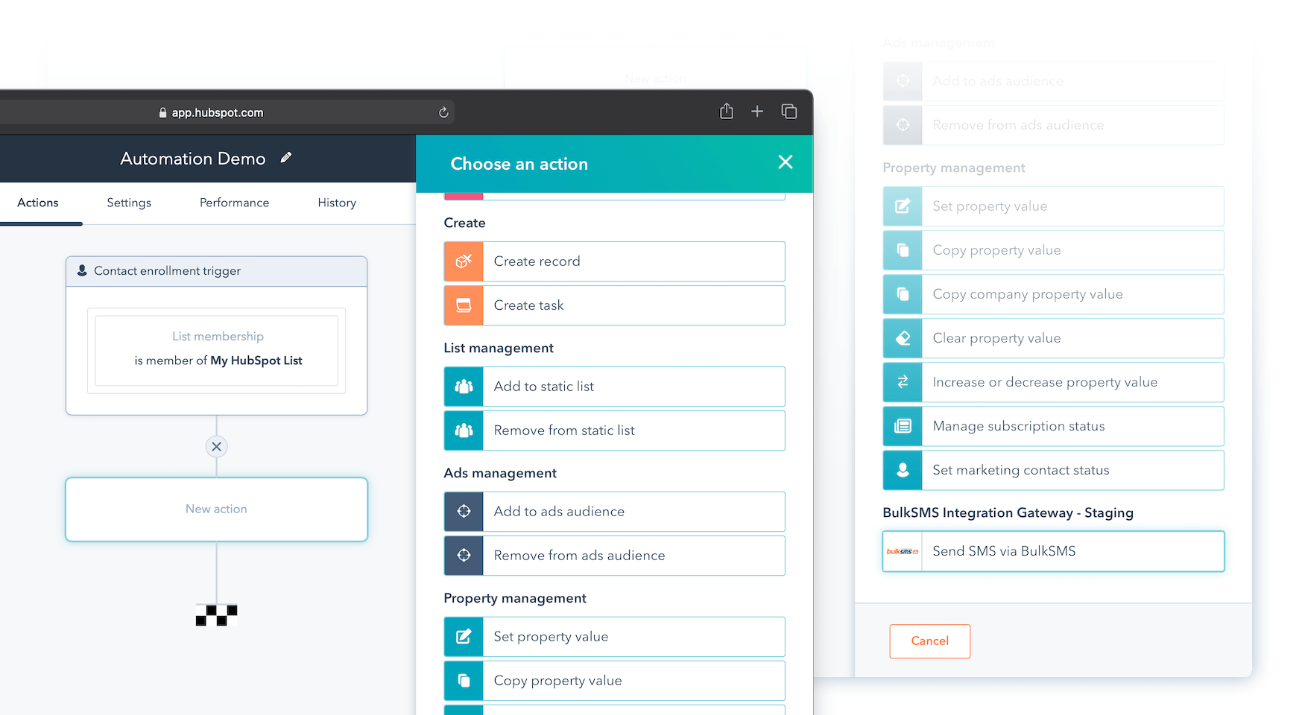Screen dimensions: 1302x715
Task: Click Remove from ads audience icon in panel
Action: tap(464, 556)
